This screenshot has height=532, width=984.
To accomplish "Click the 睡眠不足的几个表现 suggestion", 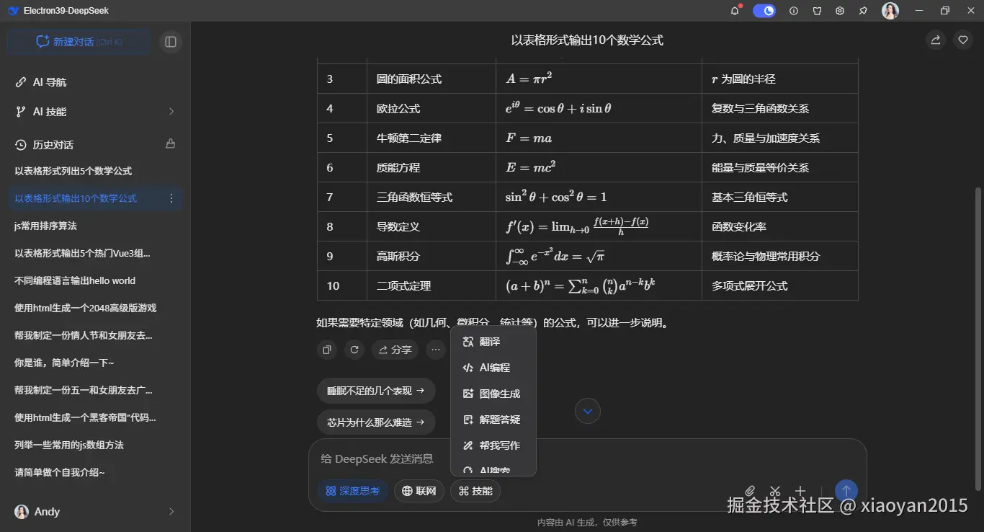I will tap(376, 390).
